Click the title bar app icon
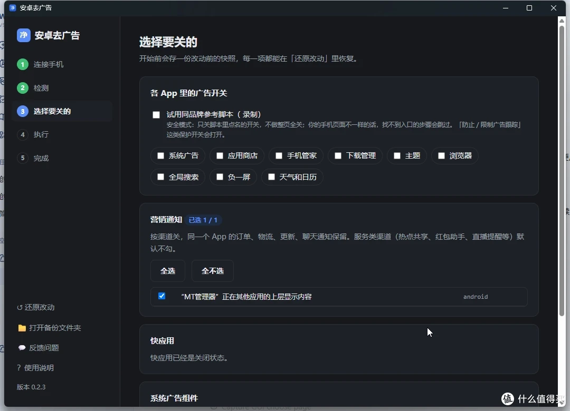 pos(12,7)
